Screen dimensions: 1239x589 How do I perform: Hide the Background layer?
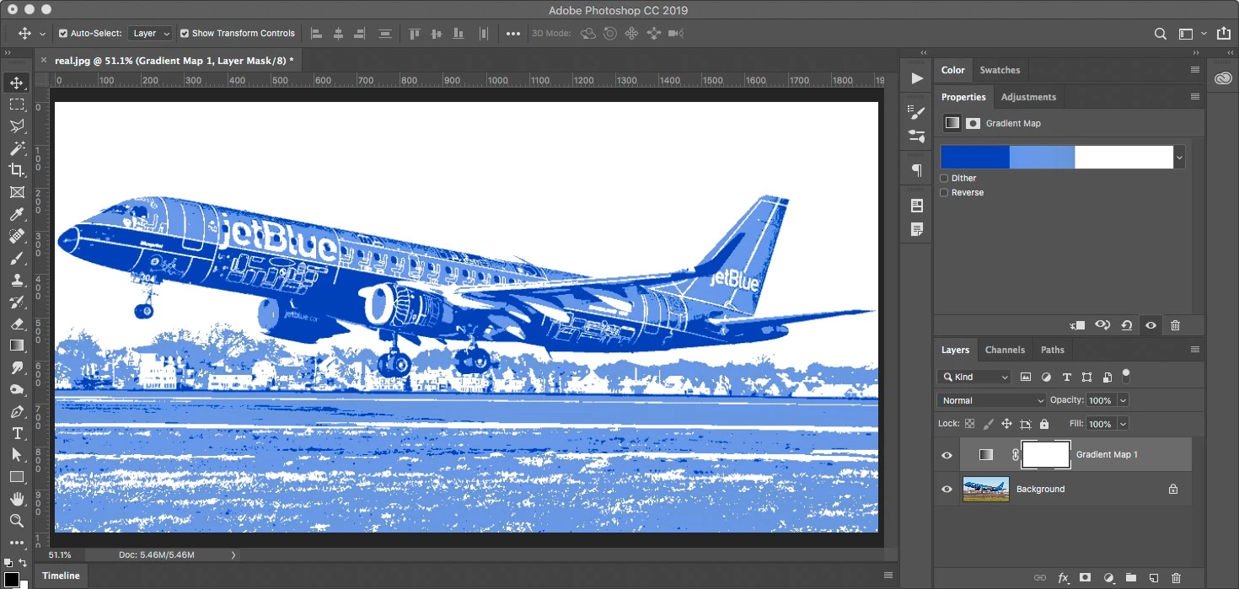click(x=947, y=489)
